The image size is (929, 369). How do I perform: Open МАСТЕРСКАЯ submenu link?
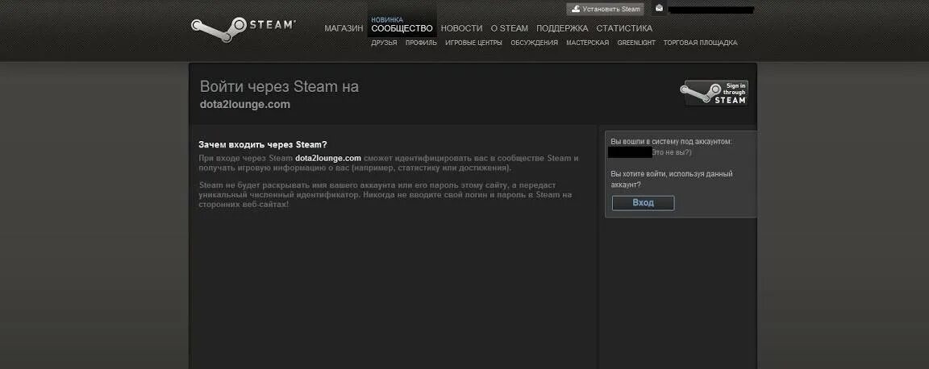click(587, 43)
